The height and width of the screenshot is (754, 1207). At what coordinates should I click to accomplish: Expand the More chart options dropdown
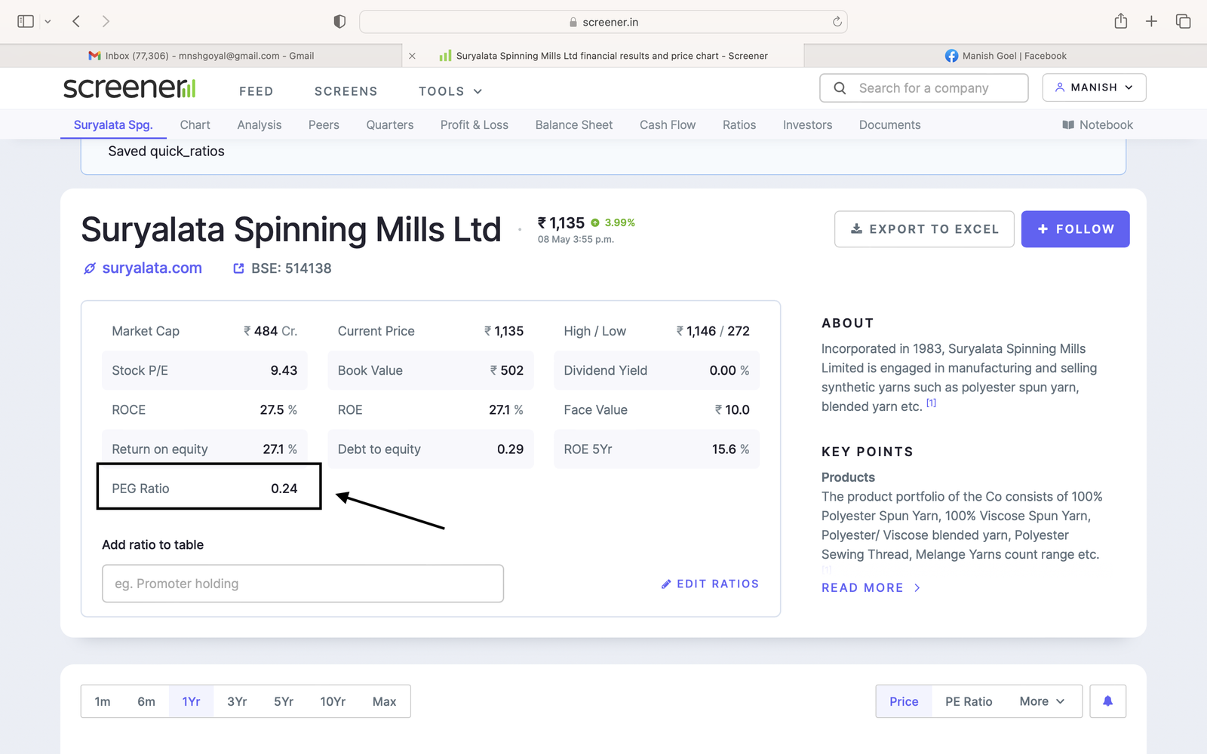pos(1042,701)
